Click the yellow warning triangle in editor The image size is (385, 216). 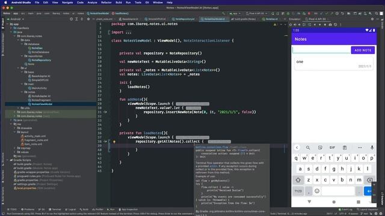click(275, 24)
